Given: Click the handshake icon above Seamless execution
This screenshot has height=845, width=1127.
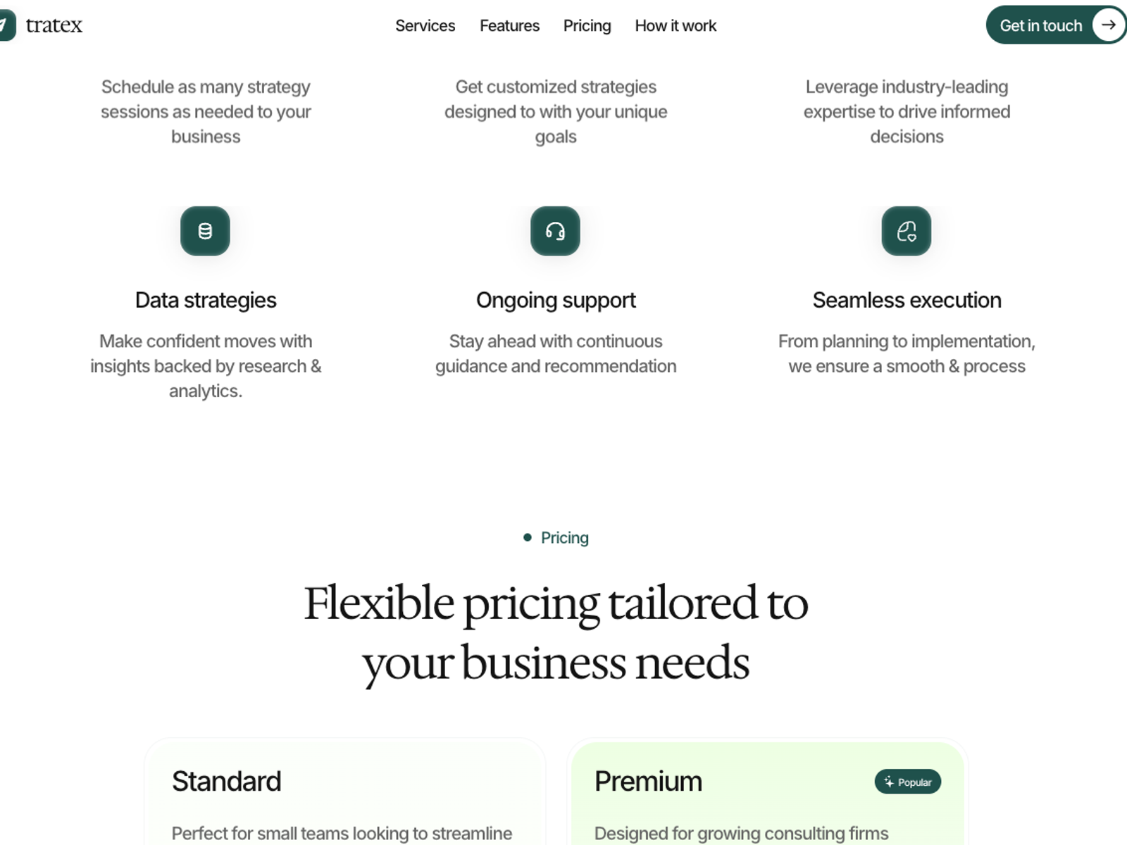Looking at the screenshot, I should pyautogui.click(x=907, y=230).
